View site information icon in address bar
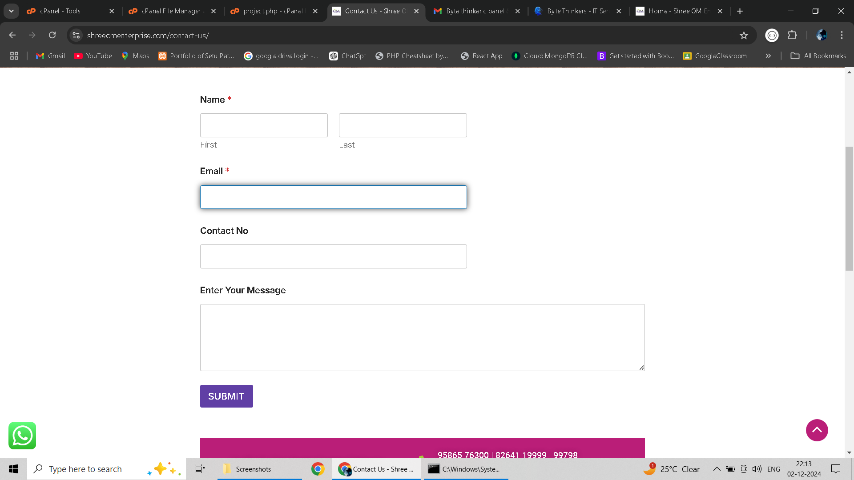This screenshot has height=480, width=854. click(76, 35)
